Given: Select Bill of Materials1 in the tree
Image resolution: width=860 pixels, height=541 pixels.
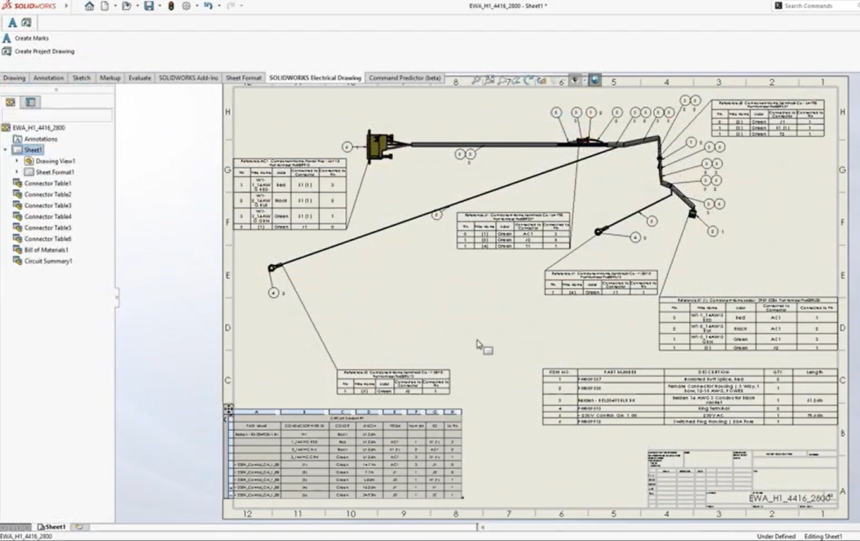Looking at the screenshot, I should pos(46,250).
